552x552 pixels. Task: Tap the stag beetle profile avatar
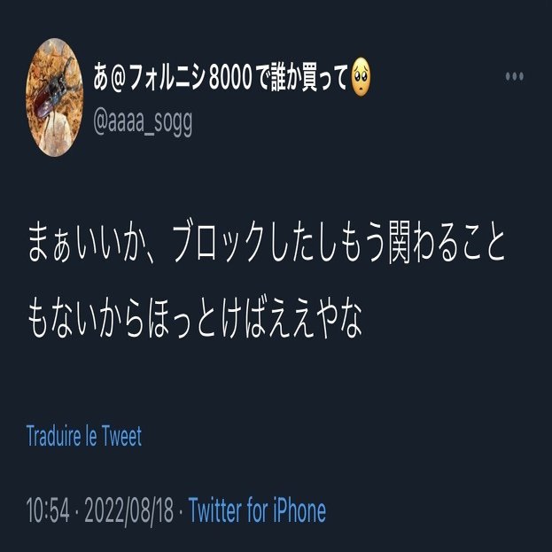(55, 97)
